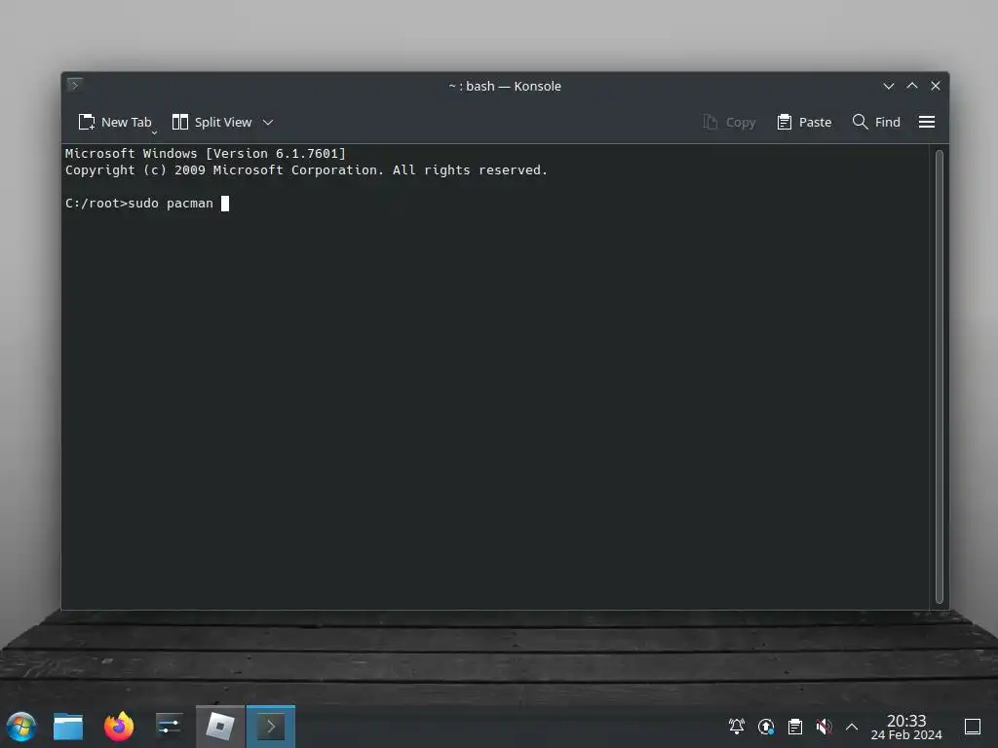Viewport: 998px width, 748px height.
Task: Click the Microsoft copyright text line
Action: [306, 170]
